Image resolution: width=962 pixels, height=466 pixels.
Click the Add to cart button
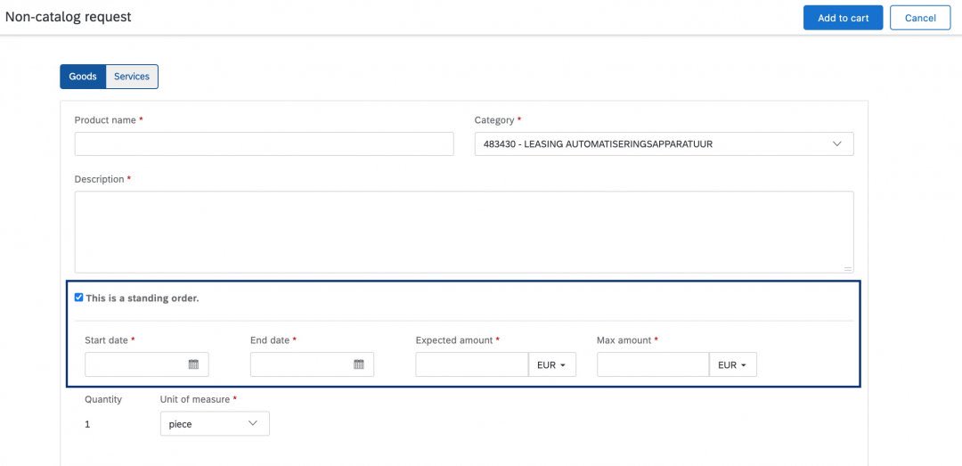pos(843,18)
